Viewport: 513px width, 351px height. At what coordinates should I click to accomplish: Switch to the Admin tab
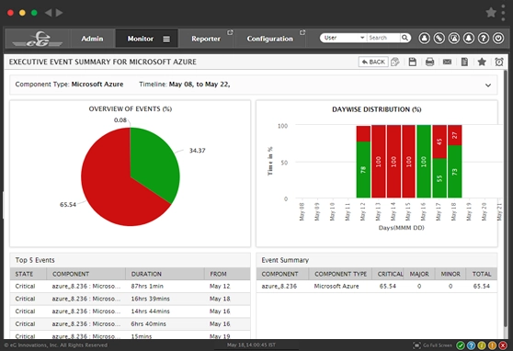pos(92,39)
